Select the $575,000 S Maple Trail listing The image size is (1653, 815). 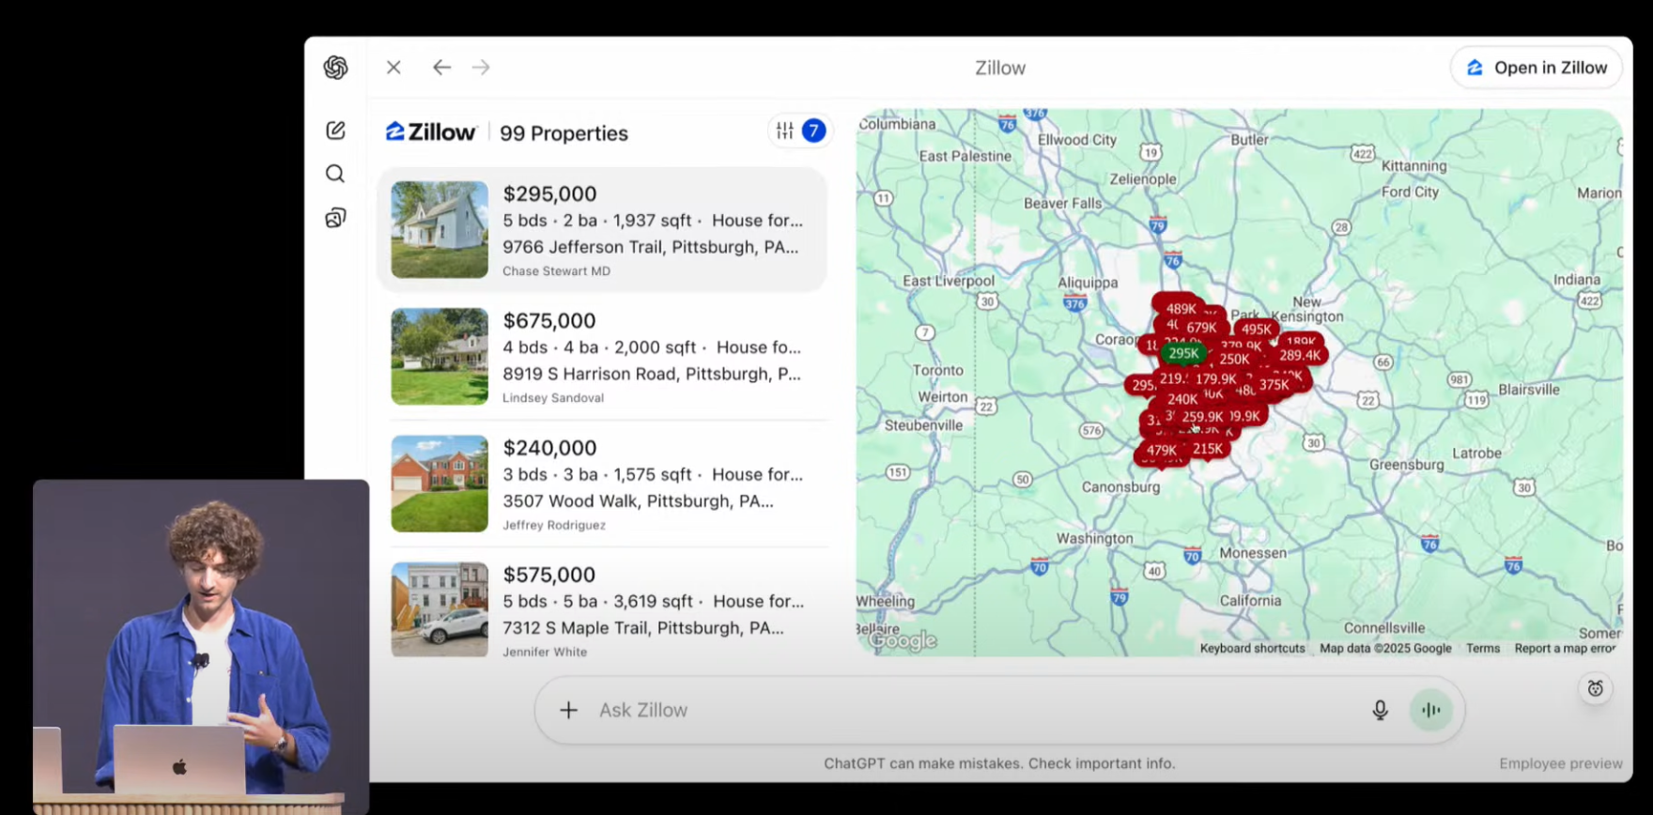pyautogui.click(x=602, y=608)
